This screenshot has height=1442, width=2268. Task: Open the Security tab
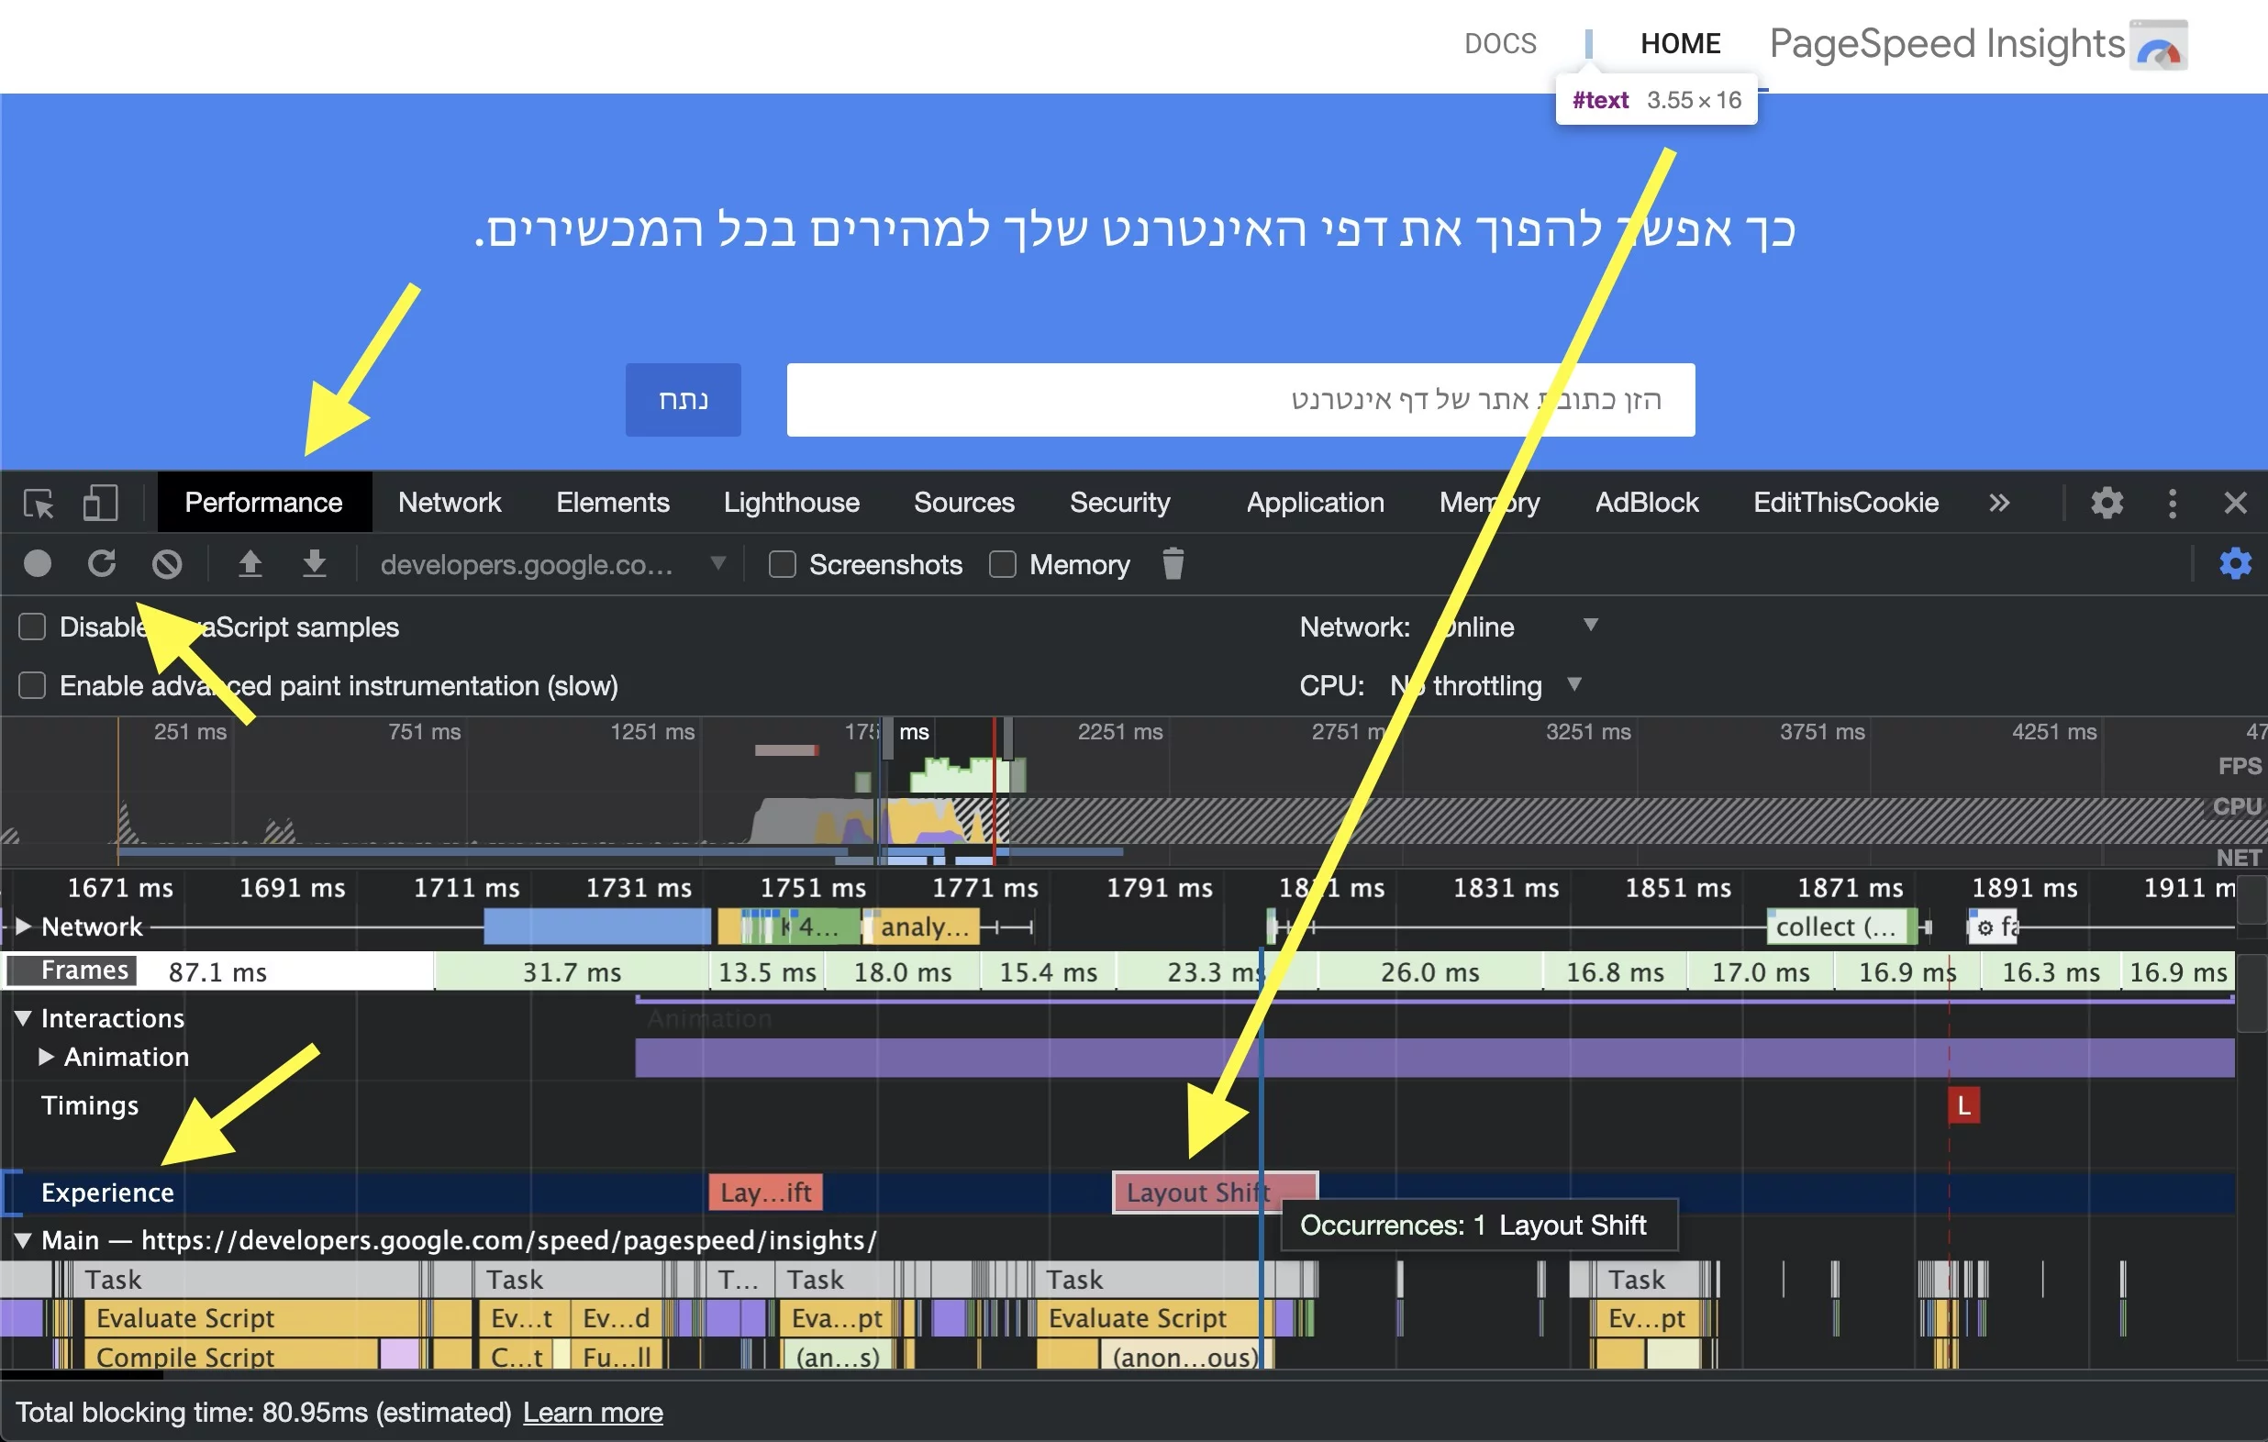coord(1120,503)
